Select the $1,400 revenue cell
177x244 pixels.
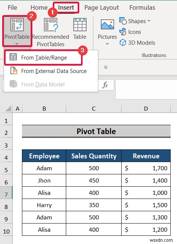point(146,180)
